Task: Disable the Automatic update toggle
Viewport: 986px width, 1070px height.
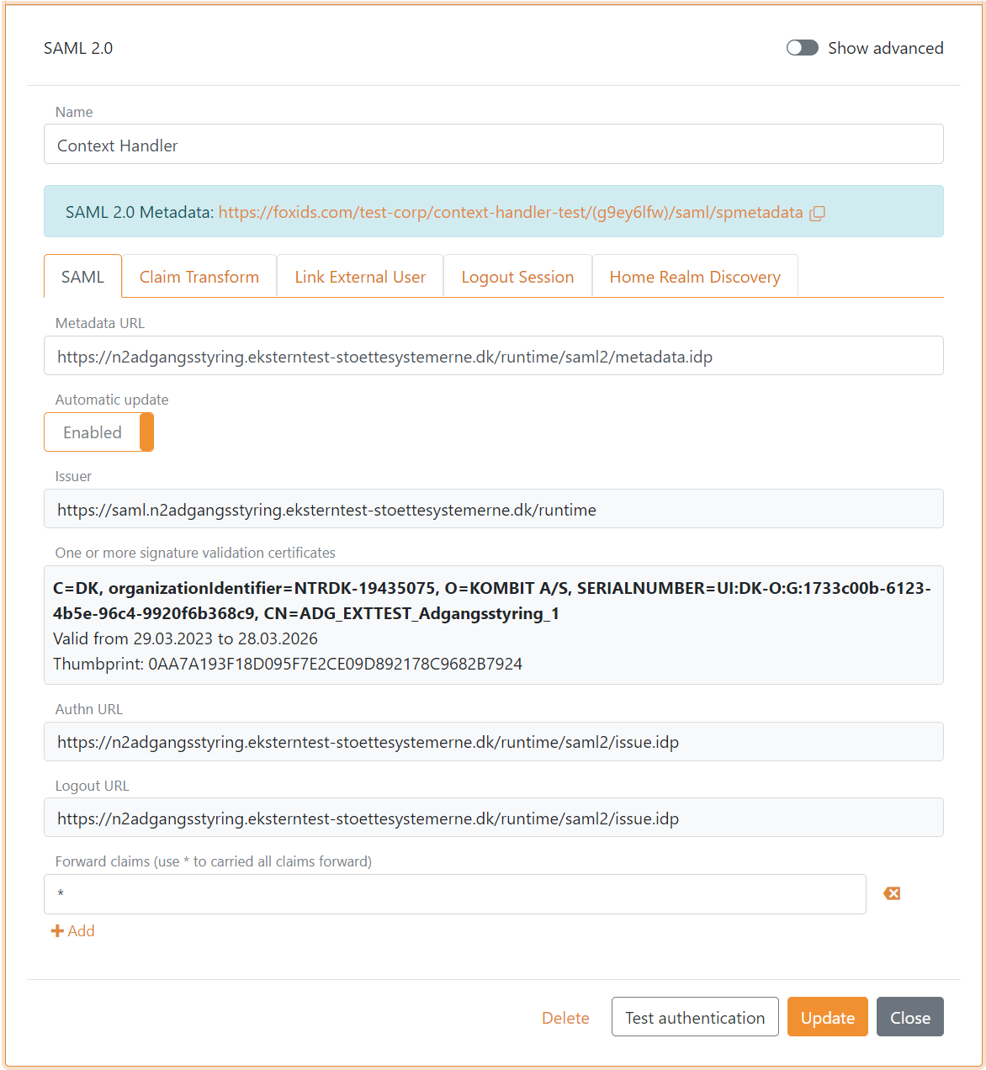Action: (x=98, y=432)
